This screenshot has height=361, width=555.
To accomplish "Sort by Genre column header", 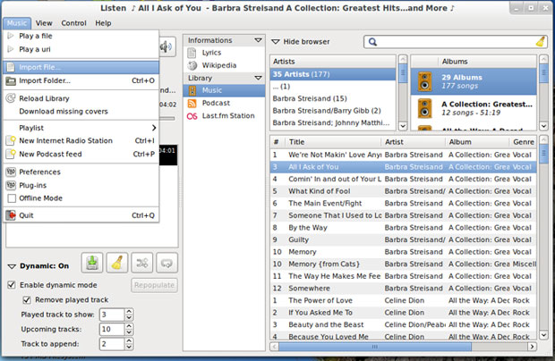I will 523,142.
